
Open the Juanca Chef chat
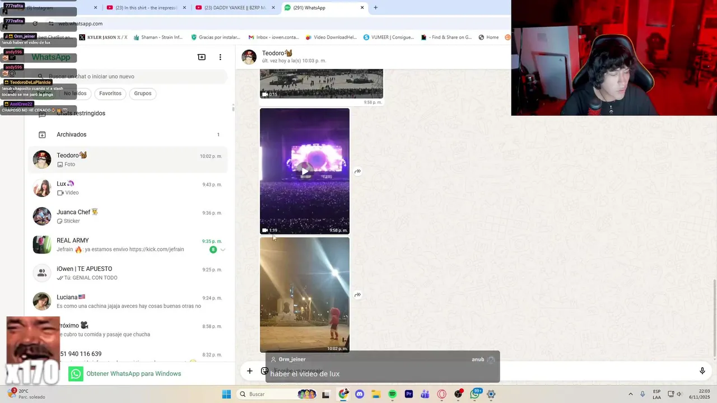[x=128, y=216]
